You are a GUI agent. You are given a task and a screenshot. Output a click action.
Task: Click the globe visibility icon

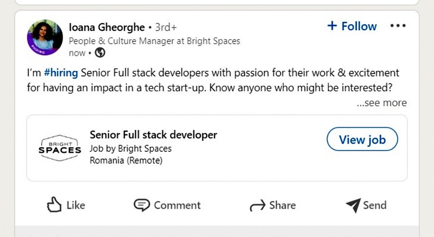(x=100, y=53)
